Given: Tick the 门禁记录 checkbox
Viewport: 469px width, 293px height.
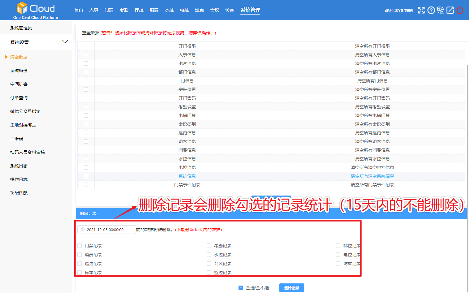Looking at the screenshot, I should tap(80, 246).
